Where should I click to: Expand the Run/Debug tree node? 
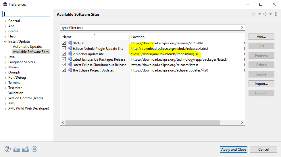[x=5, y=78]
